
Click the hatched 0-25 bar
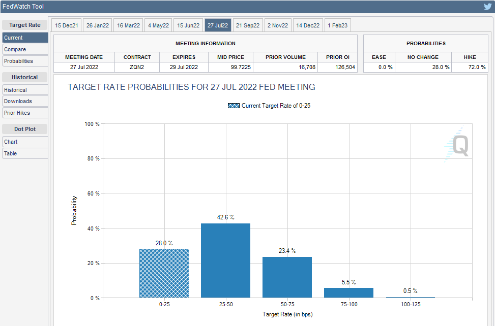(x=164, y=273)
